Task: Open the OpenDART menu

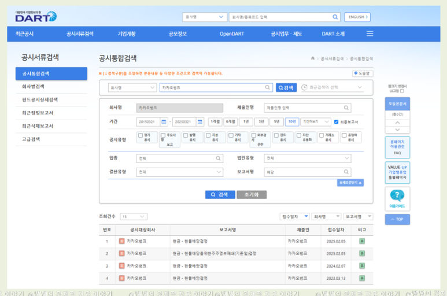Action: click(232, 34)
